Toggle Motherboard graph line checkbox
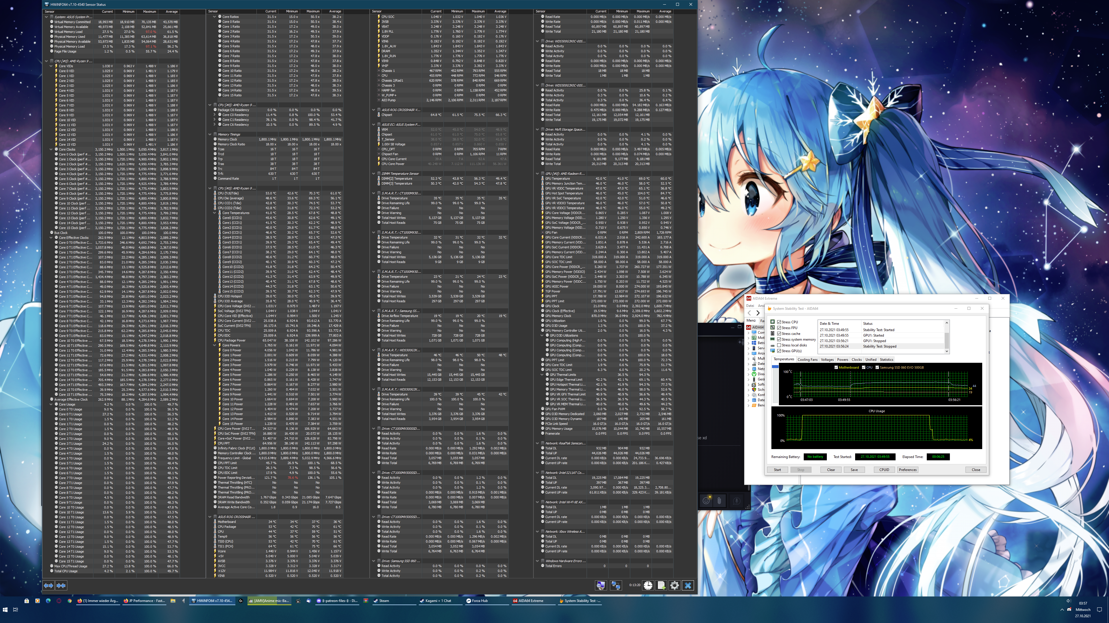The image size is (1109, 623). [836, 368]
